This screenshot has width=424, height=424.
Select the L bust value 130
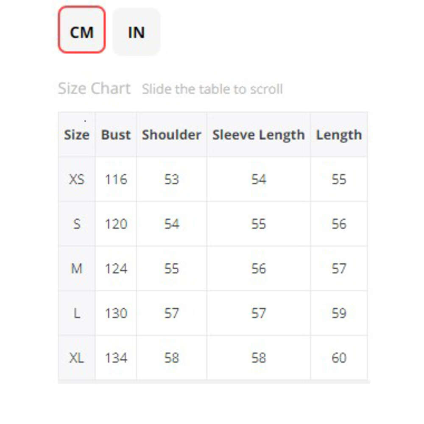pyautogui.click(x=116, y=313)
